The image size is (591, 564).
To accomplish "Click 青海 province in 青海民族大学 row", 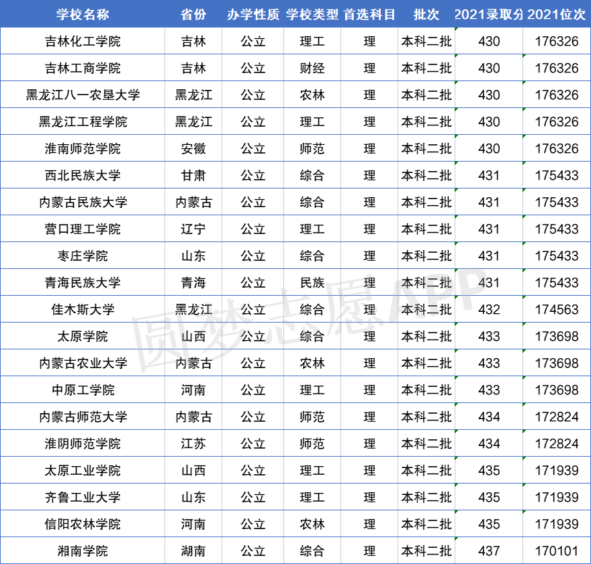I will coord(193,282).
